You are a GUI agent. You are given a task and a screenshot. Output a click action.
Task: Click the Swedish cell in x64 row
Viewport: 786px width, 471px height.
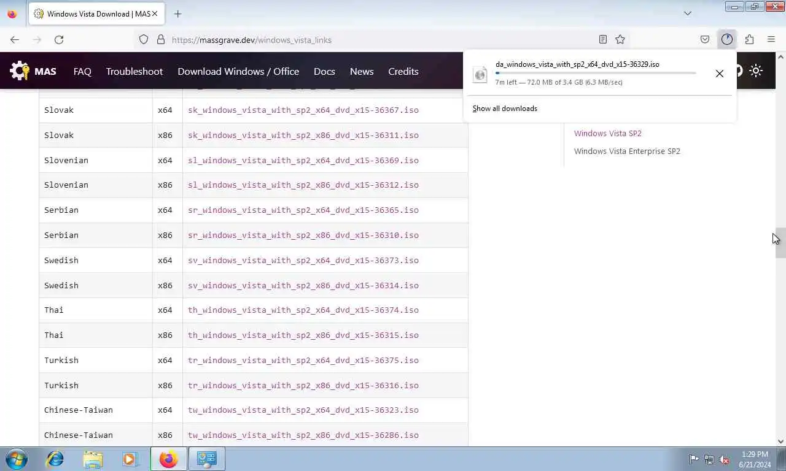pyautogui.click(x=96, y=260)
